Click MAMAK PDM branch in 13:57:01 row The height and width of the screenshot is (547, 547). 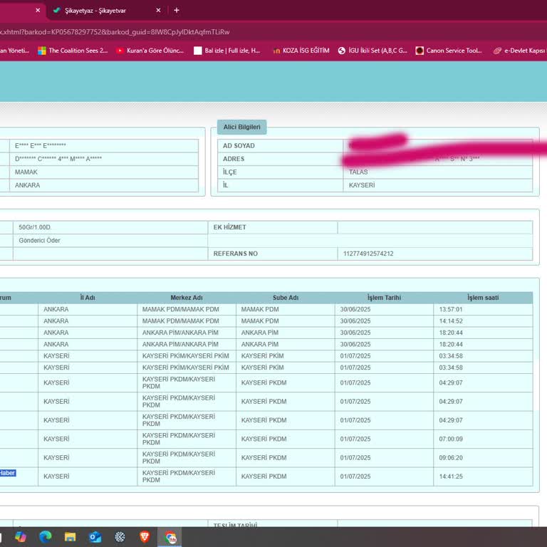point(260,309)
